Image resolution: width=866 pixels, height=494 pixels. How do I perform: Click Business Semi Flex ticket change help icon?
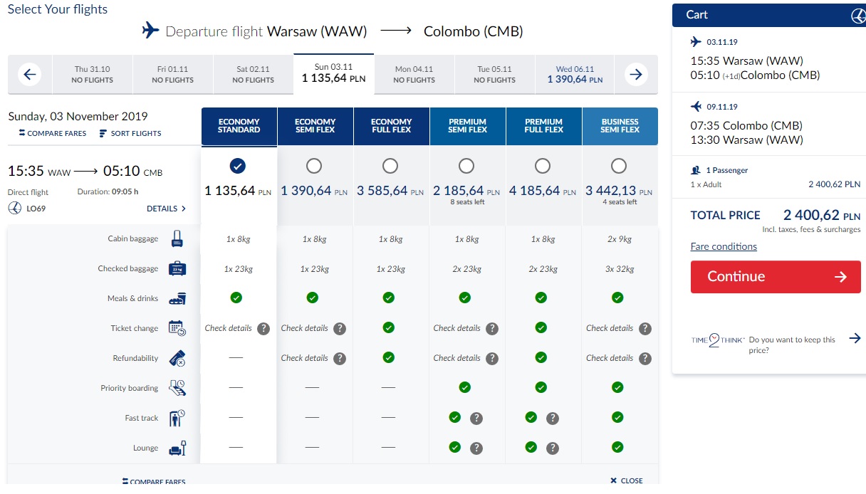[645, 329]
